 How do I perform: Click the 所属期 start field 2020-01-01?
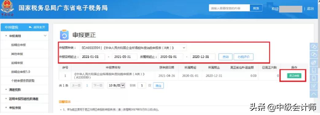(171, 57)
